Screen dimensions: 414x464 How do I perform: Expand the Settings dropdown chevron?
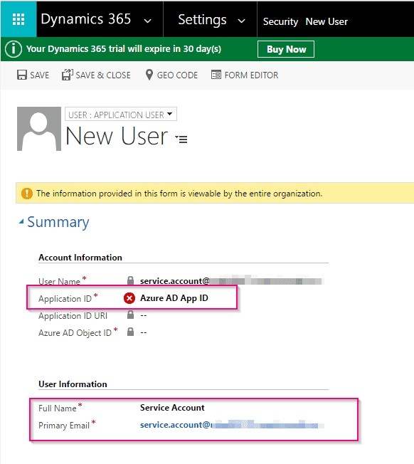(242, 21)
